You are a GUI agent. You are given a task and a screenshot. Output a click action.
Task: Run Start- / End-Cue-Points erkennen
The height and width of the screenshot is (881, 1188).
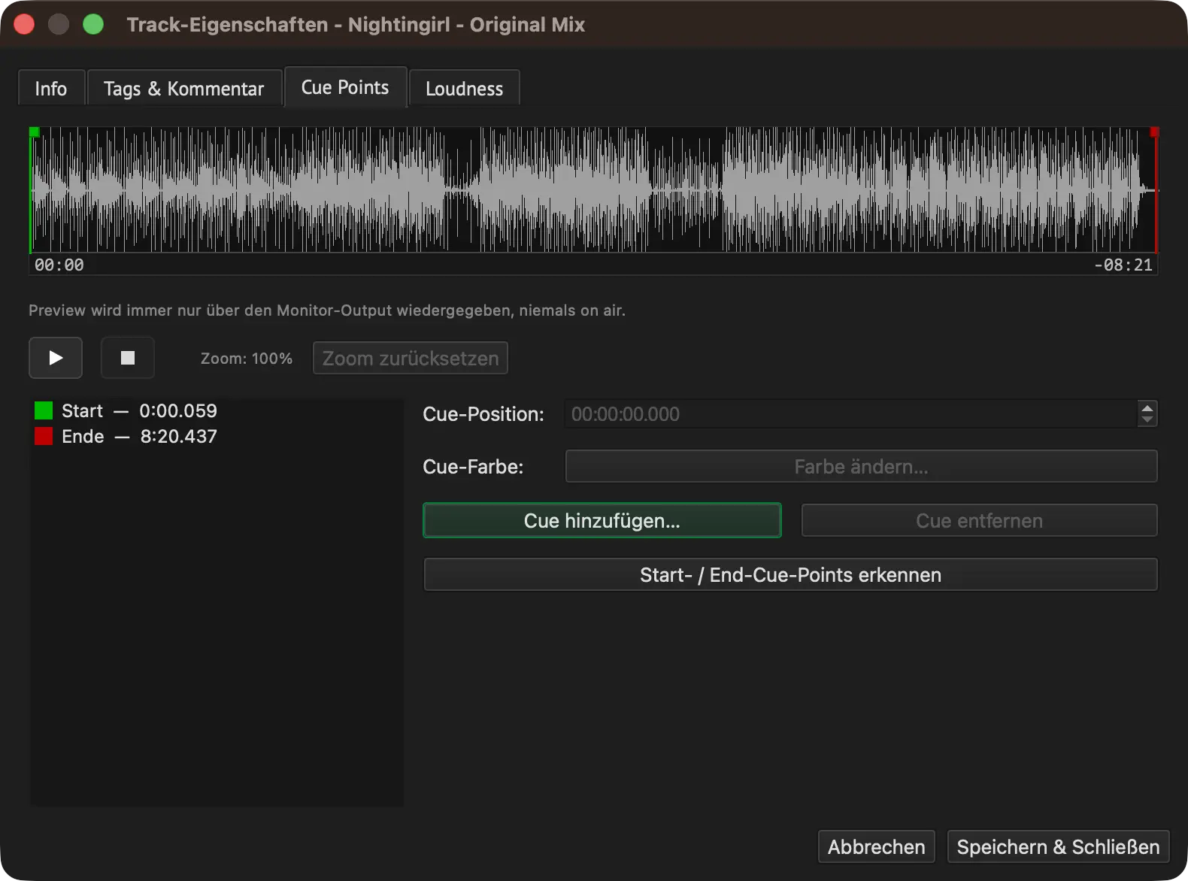790,574
